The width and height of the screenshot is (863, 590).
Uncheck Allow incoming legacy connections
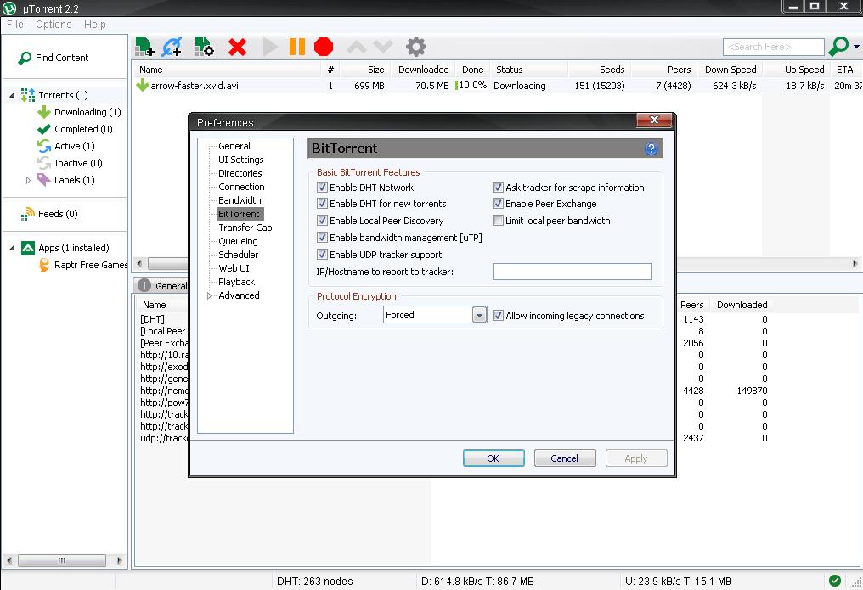(x=499, y=316)
